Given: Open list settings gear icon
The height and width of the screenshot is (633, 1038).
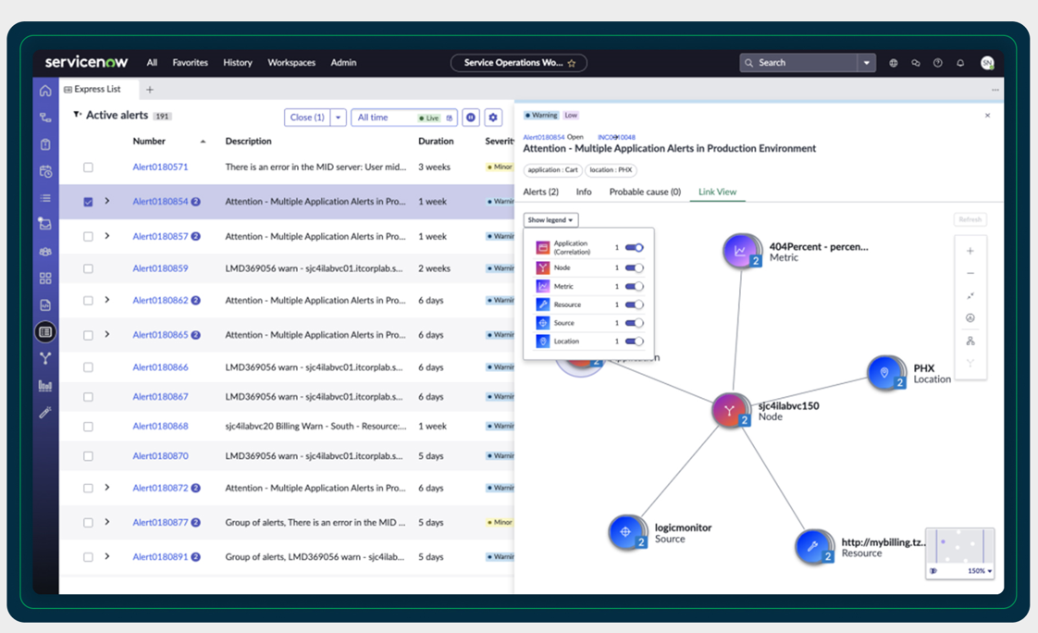Looking at the screenshot, I should (493, 118).
